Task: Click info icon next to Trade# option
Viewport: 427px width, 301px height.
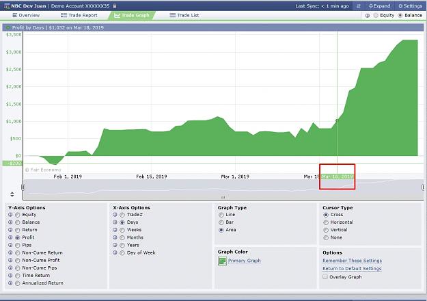Action: [115, 215]
